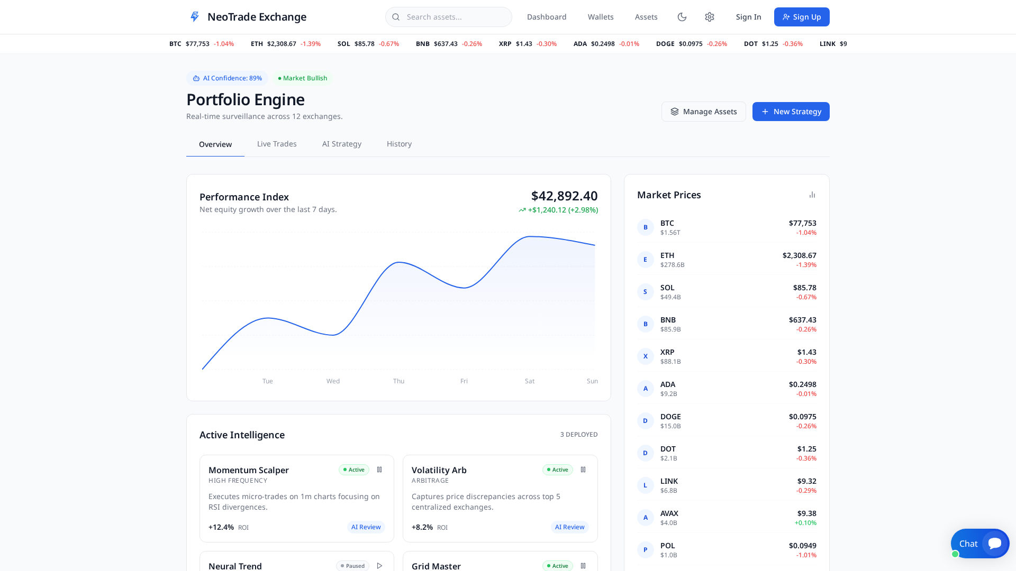The width and height of the screenshot is (1016, 571).
Task: Open AI Review for Volatility Arb
Action: pos(570,527)
